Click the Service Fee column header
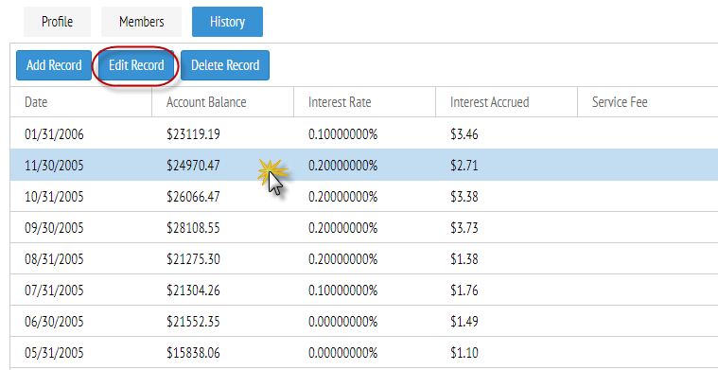 (647, 101)
